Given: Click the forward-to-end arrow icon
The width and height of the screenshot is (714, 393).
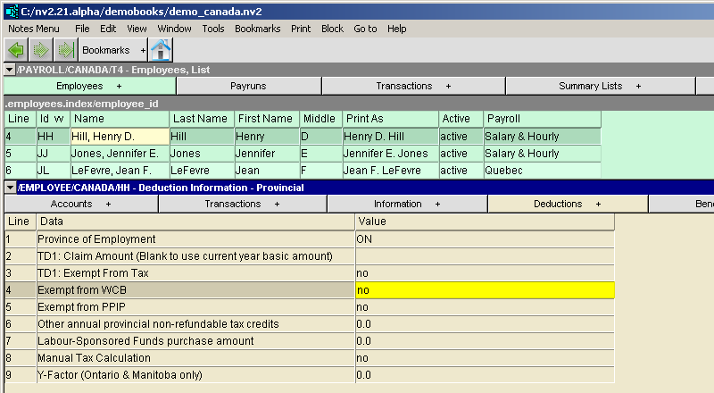Looking at the screenshot, I should pos(64,50).
